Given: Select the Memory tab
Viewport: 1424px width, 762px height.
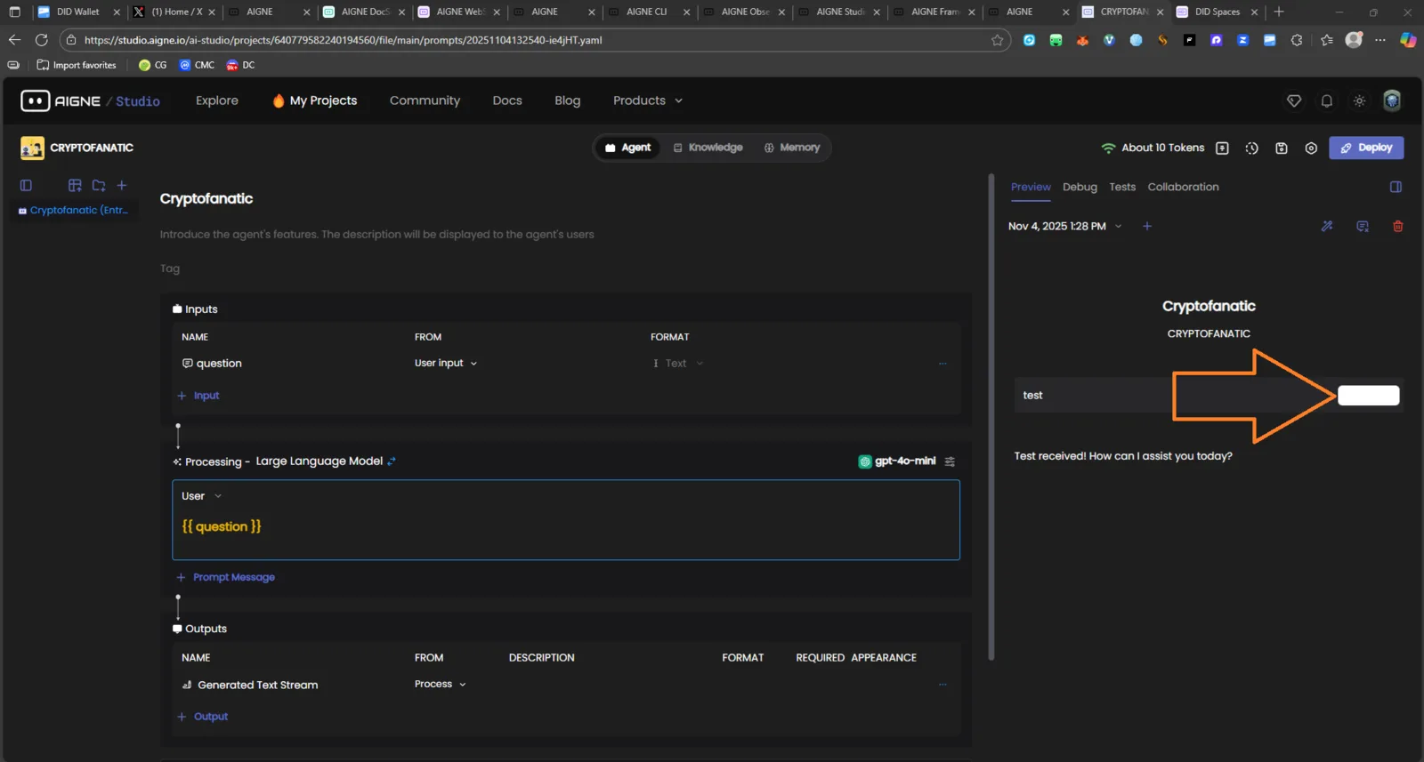Looking at the screenshot, I should pyautogui.click(x=791, y=148).
